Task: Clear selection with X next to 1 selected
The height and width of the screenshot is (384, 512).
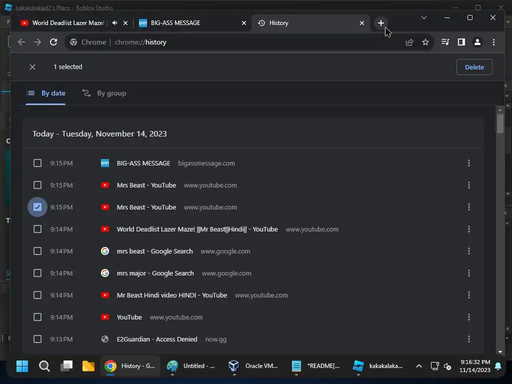Action: click(32, 67)
